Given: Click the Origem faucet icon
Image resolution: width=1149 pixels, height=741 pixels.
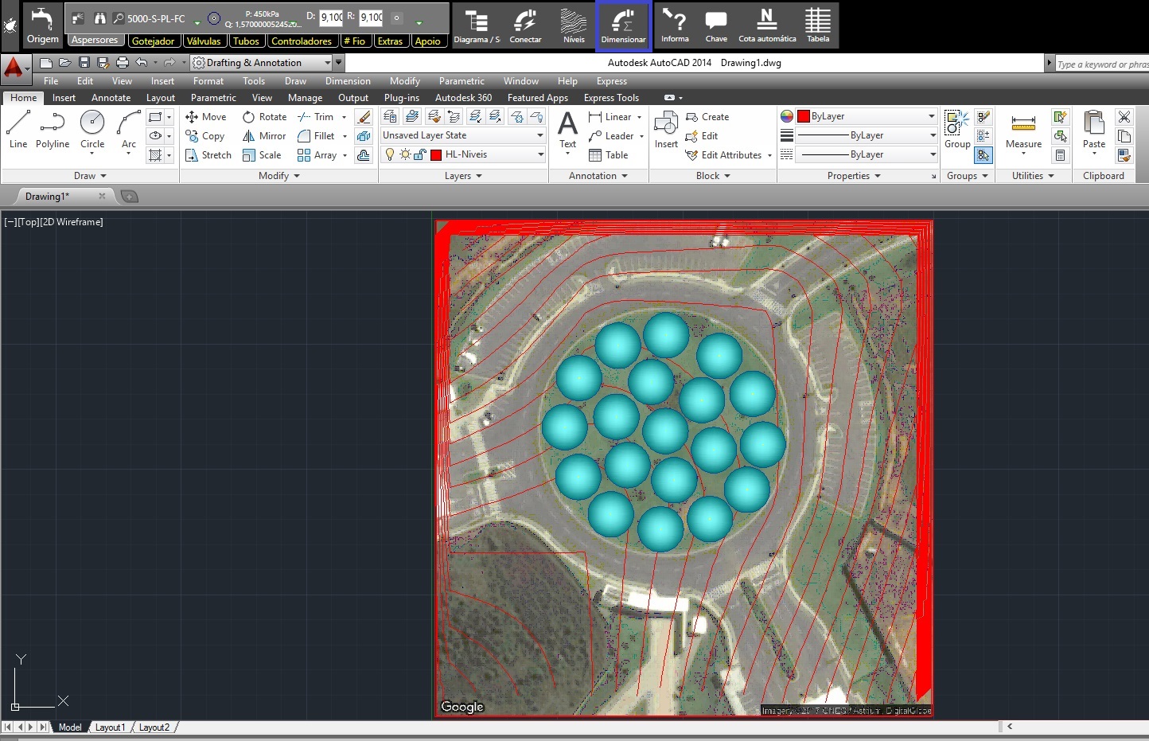Looking at the screenshot, I should pyautogui.click(x=42, y=25).
